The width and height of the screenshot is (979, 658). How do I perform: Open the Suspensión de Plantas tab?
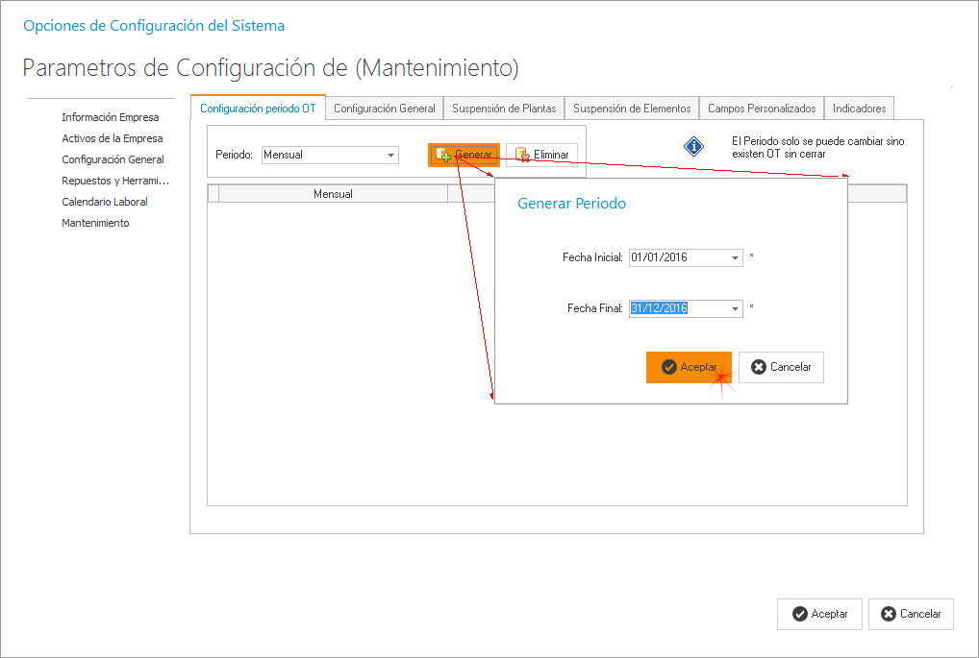tap(504, 109)
